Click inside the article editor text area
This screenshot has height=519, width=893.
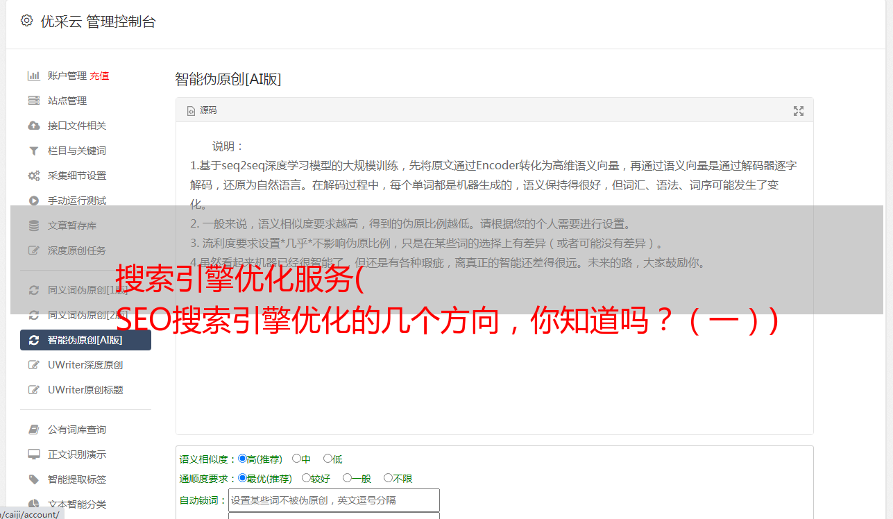click(x=494, y=278)
